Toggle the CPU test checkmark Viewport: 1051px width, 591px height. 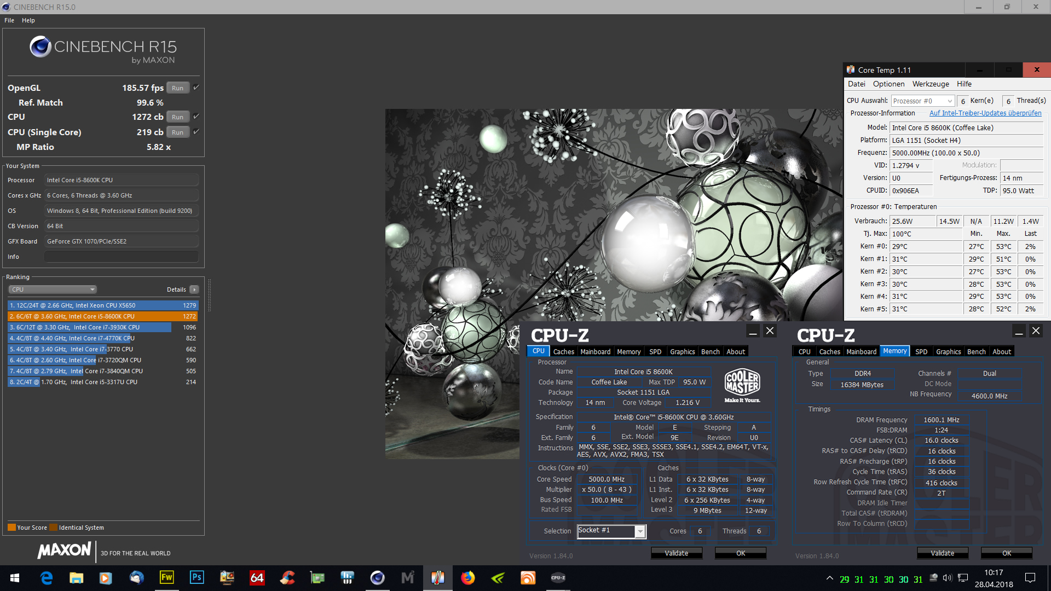pos(197,117)
